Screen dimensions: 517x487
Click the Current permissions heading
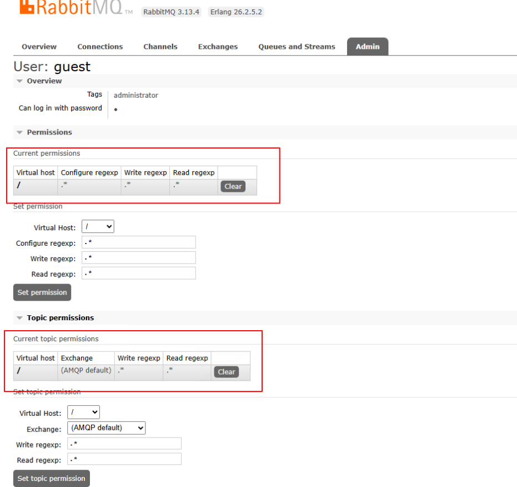coord(47,153)
